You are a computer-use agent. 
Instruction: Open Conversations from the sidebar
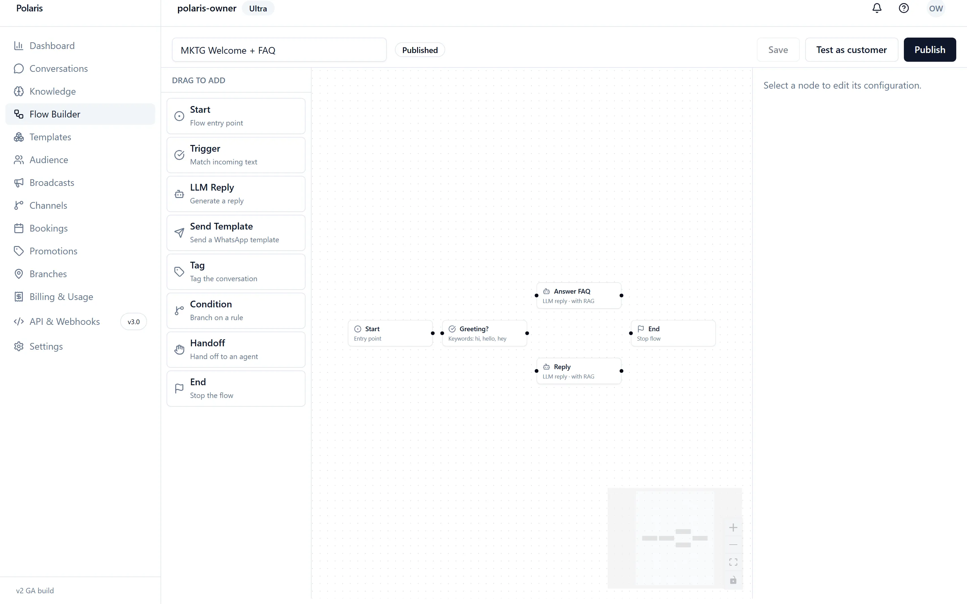80,68
